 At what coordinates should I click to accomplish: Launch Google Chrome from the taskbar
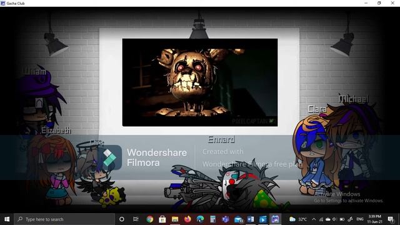[x=150, y=219]
